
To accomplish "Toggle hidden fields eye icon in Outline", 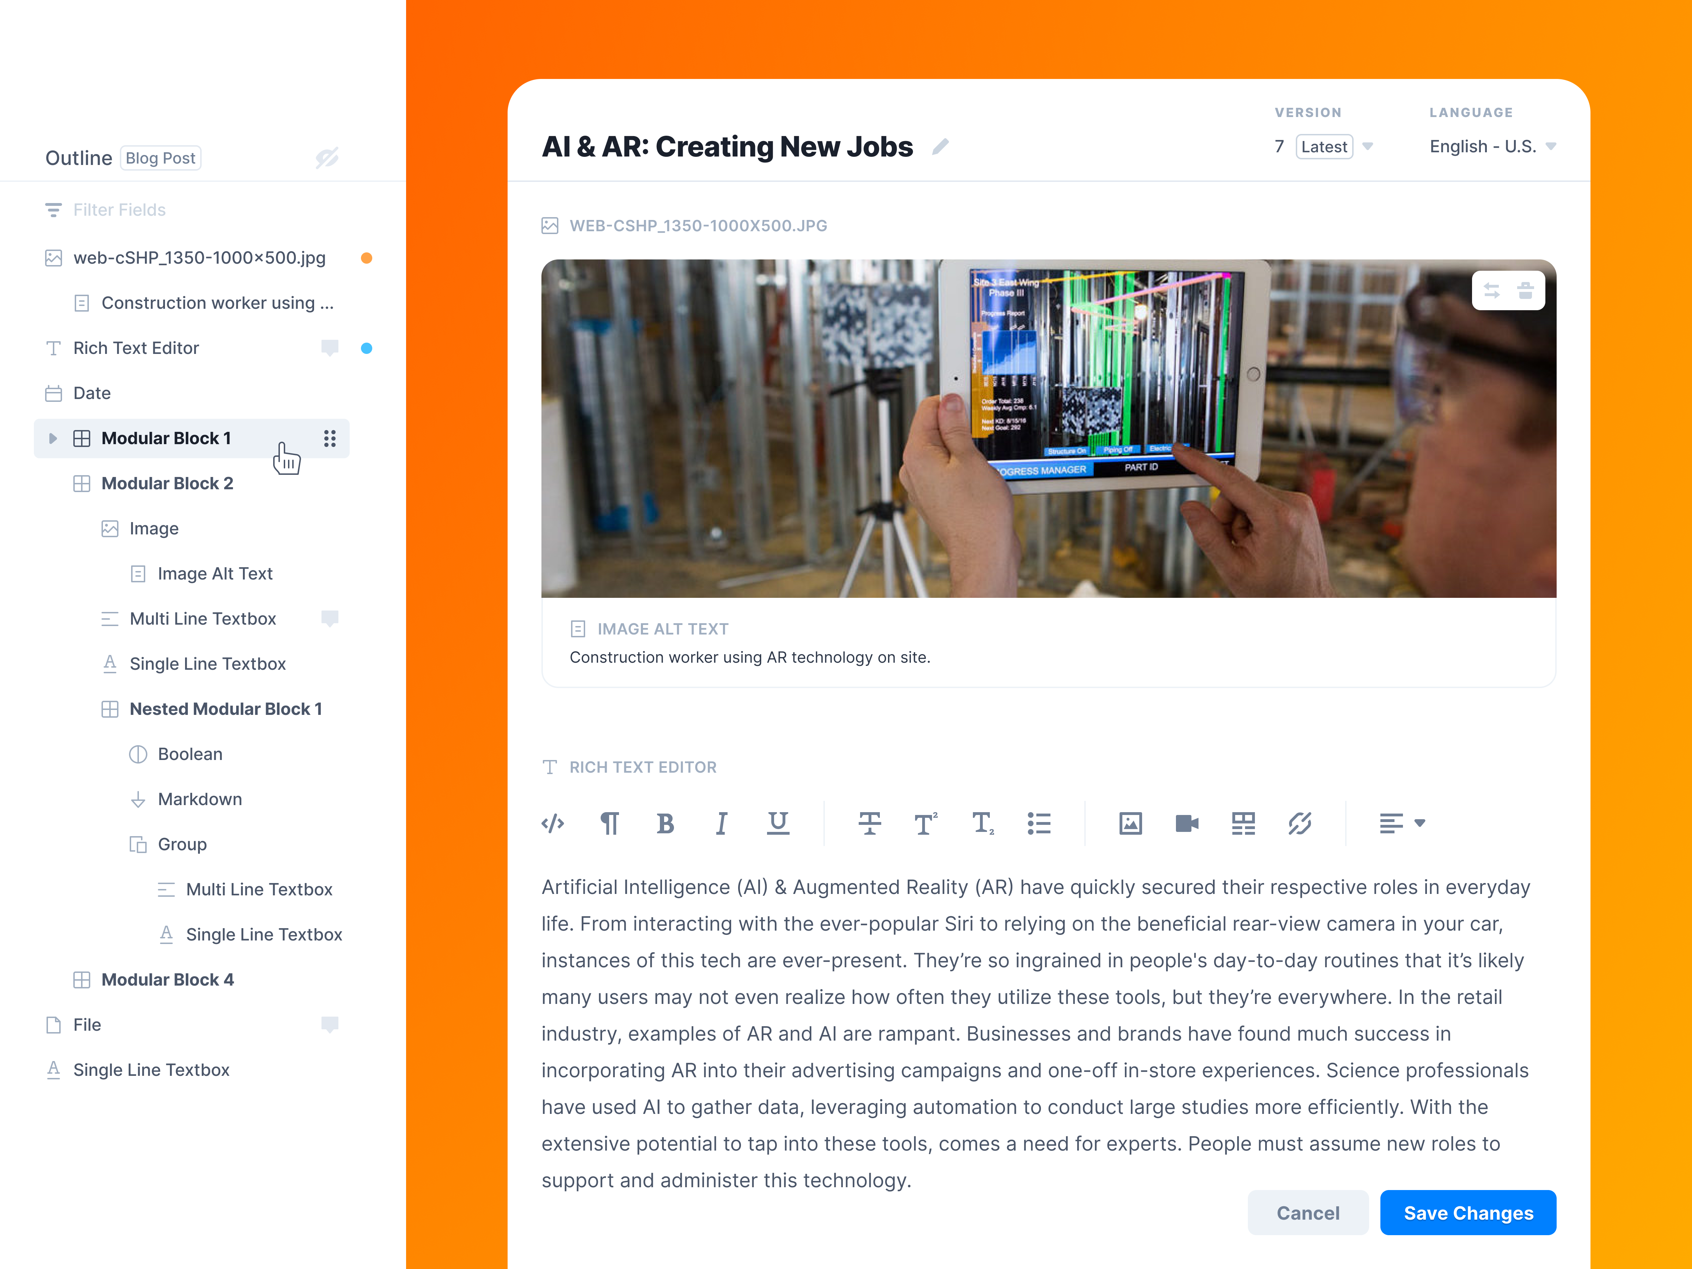I will (327, 158).
